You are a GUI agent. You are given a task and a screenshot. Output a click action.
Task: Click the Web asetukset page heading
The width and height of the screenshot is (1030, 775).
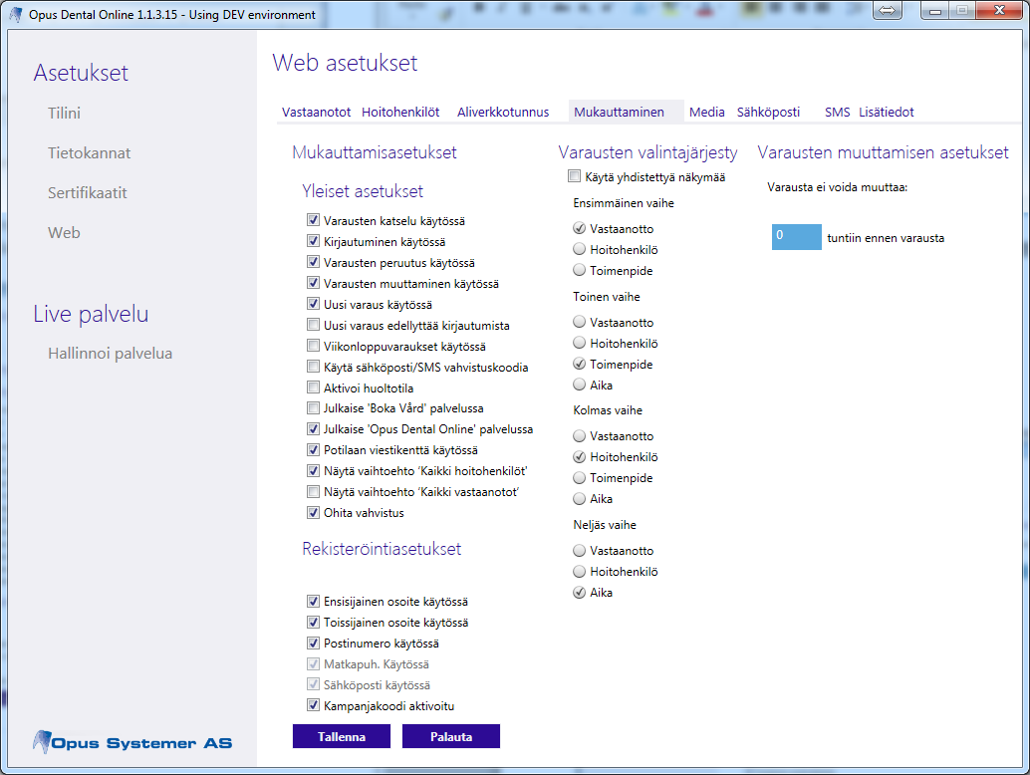point(345,63)
